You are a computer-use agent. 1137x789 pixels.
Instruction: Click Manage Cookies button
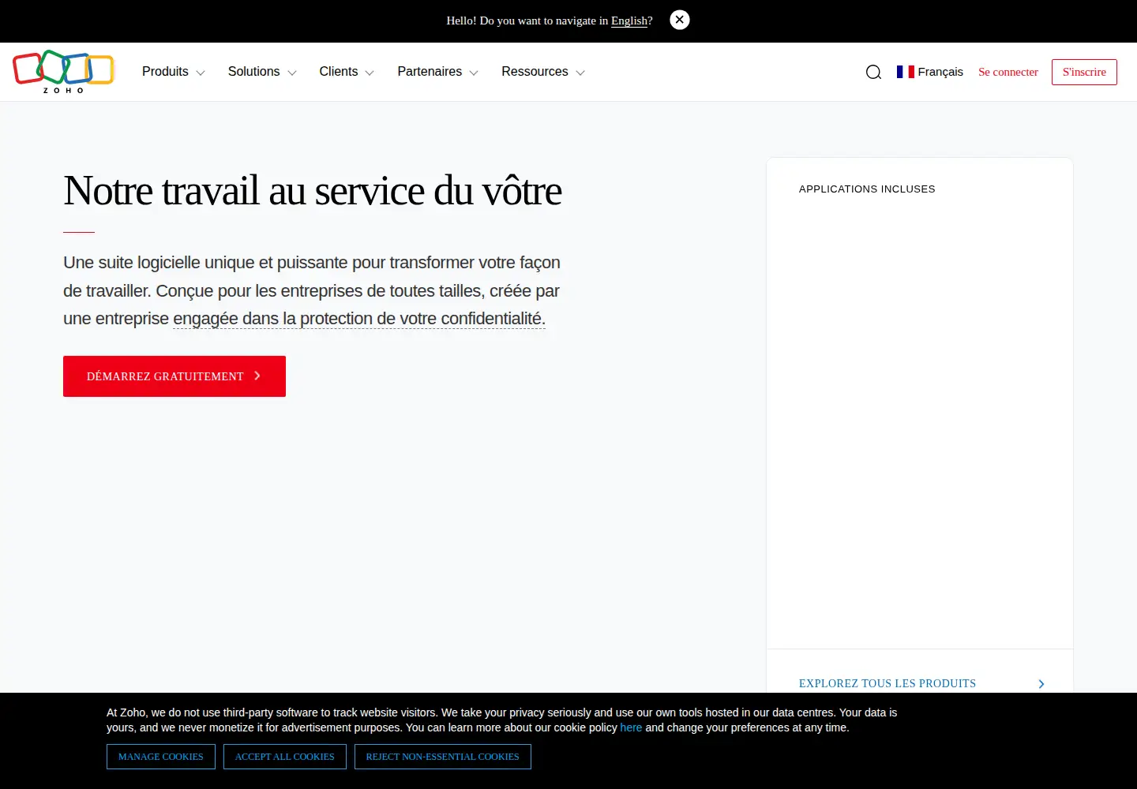[161, 757]
